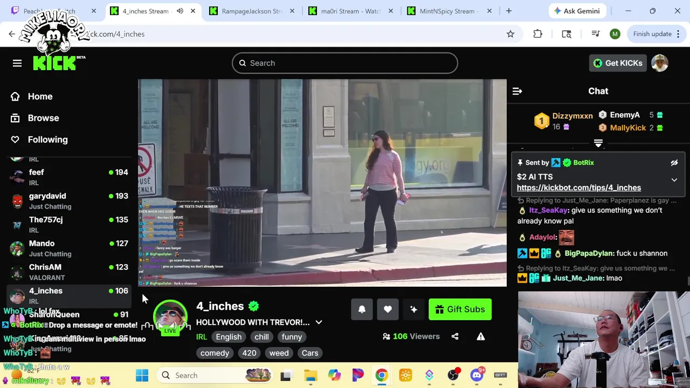Click 420 tag

(249, 353)
